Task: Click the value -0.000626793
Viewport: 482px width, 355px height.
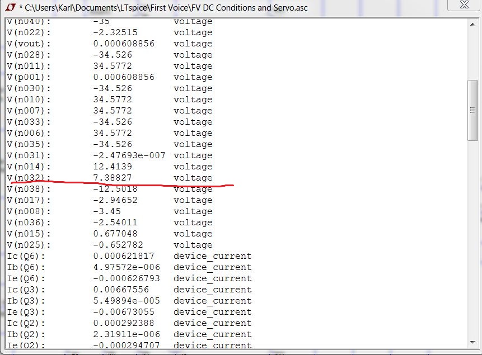Action: (x=127, y=278)
